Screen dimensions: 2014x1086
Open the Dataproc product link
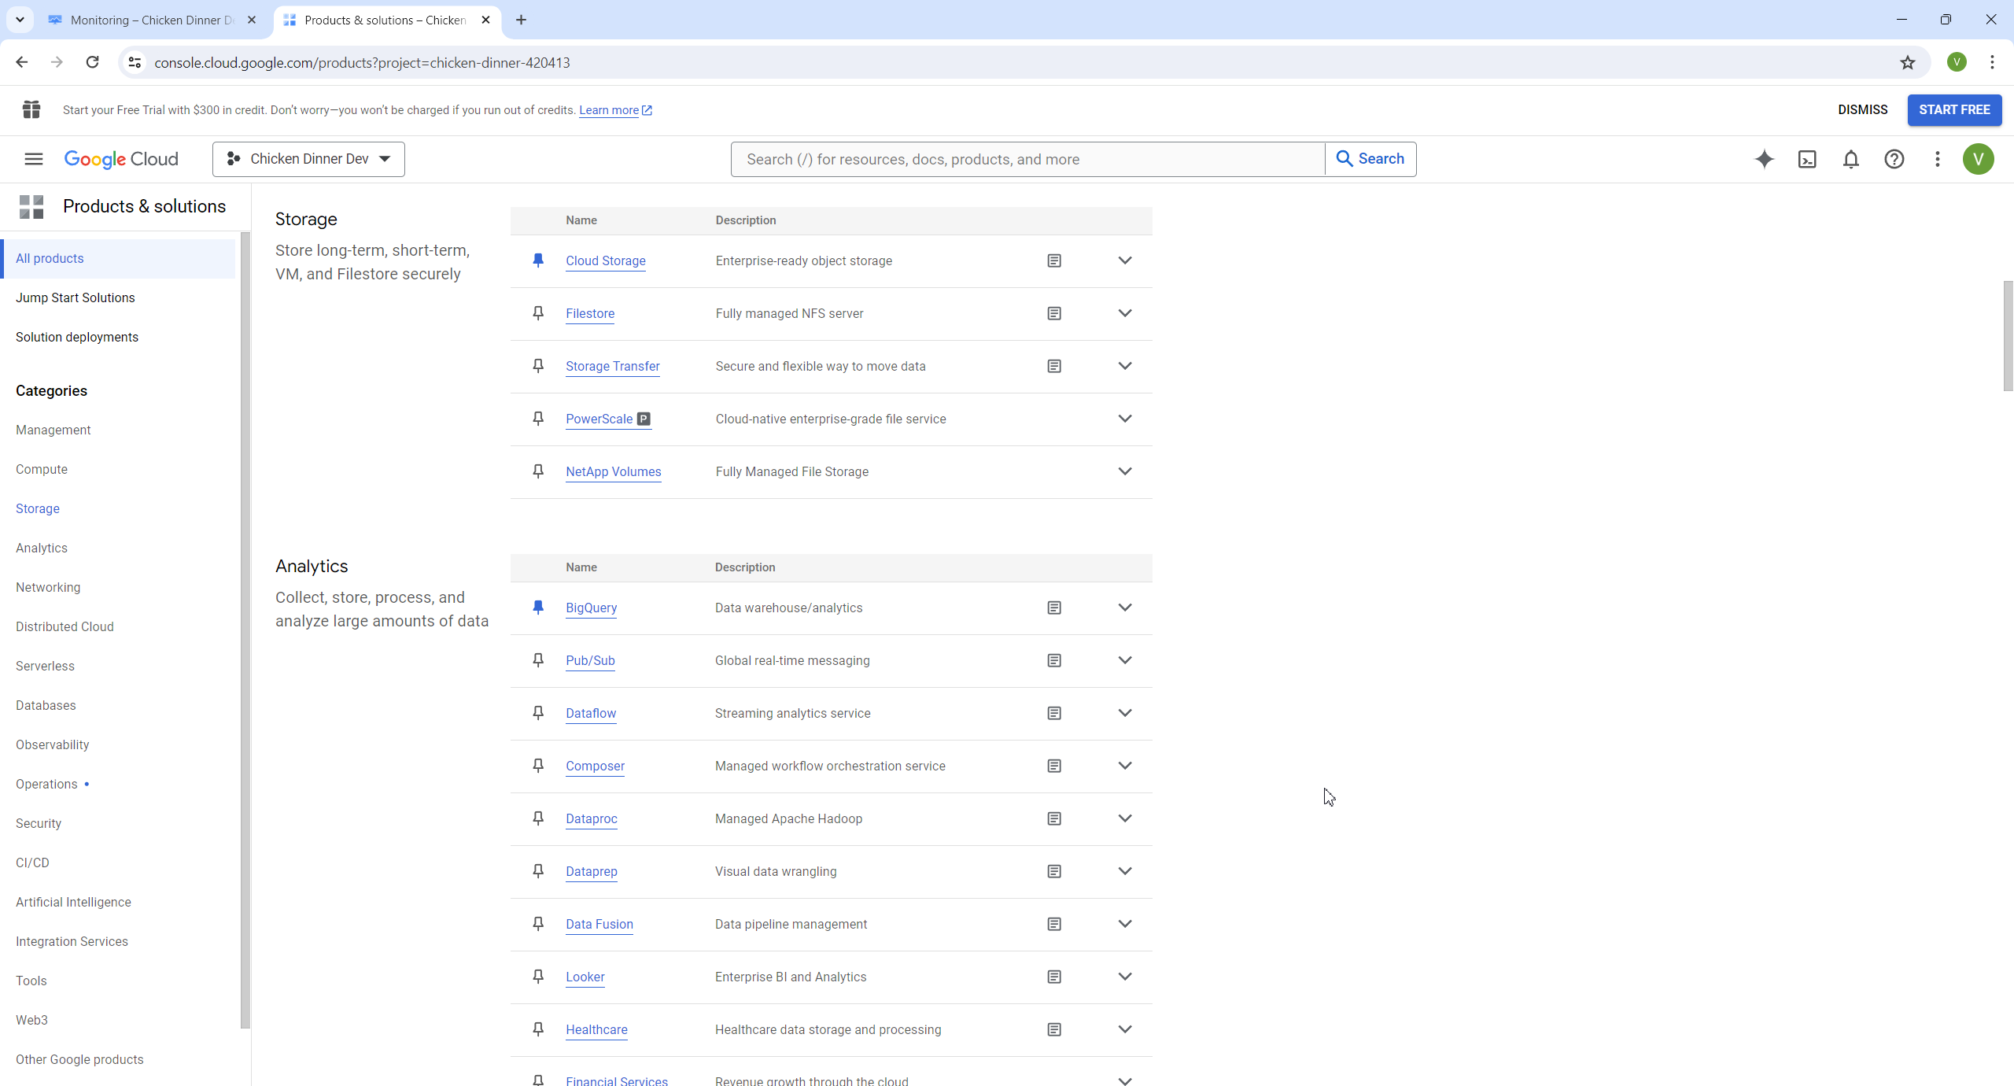tap(591, 818)
